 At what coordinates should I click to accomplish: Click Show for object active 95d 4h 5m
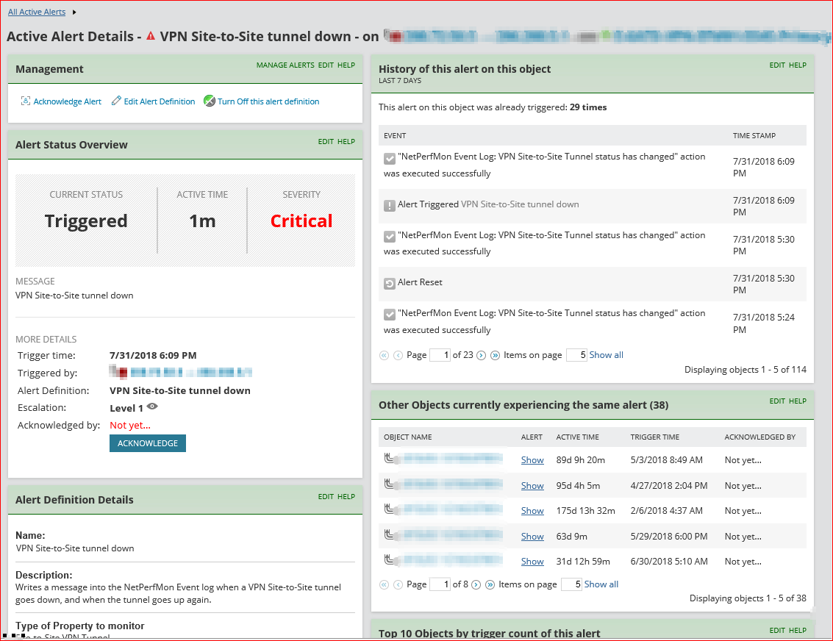532,485
